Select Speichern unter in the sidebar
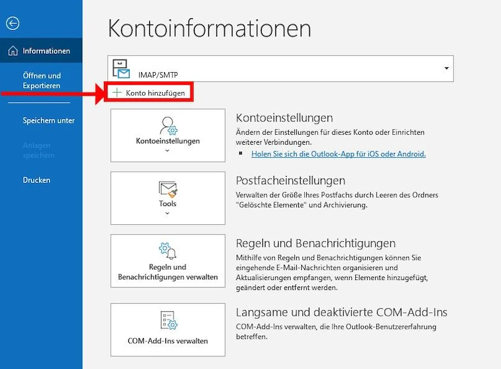 (x=48, y=121)
